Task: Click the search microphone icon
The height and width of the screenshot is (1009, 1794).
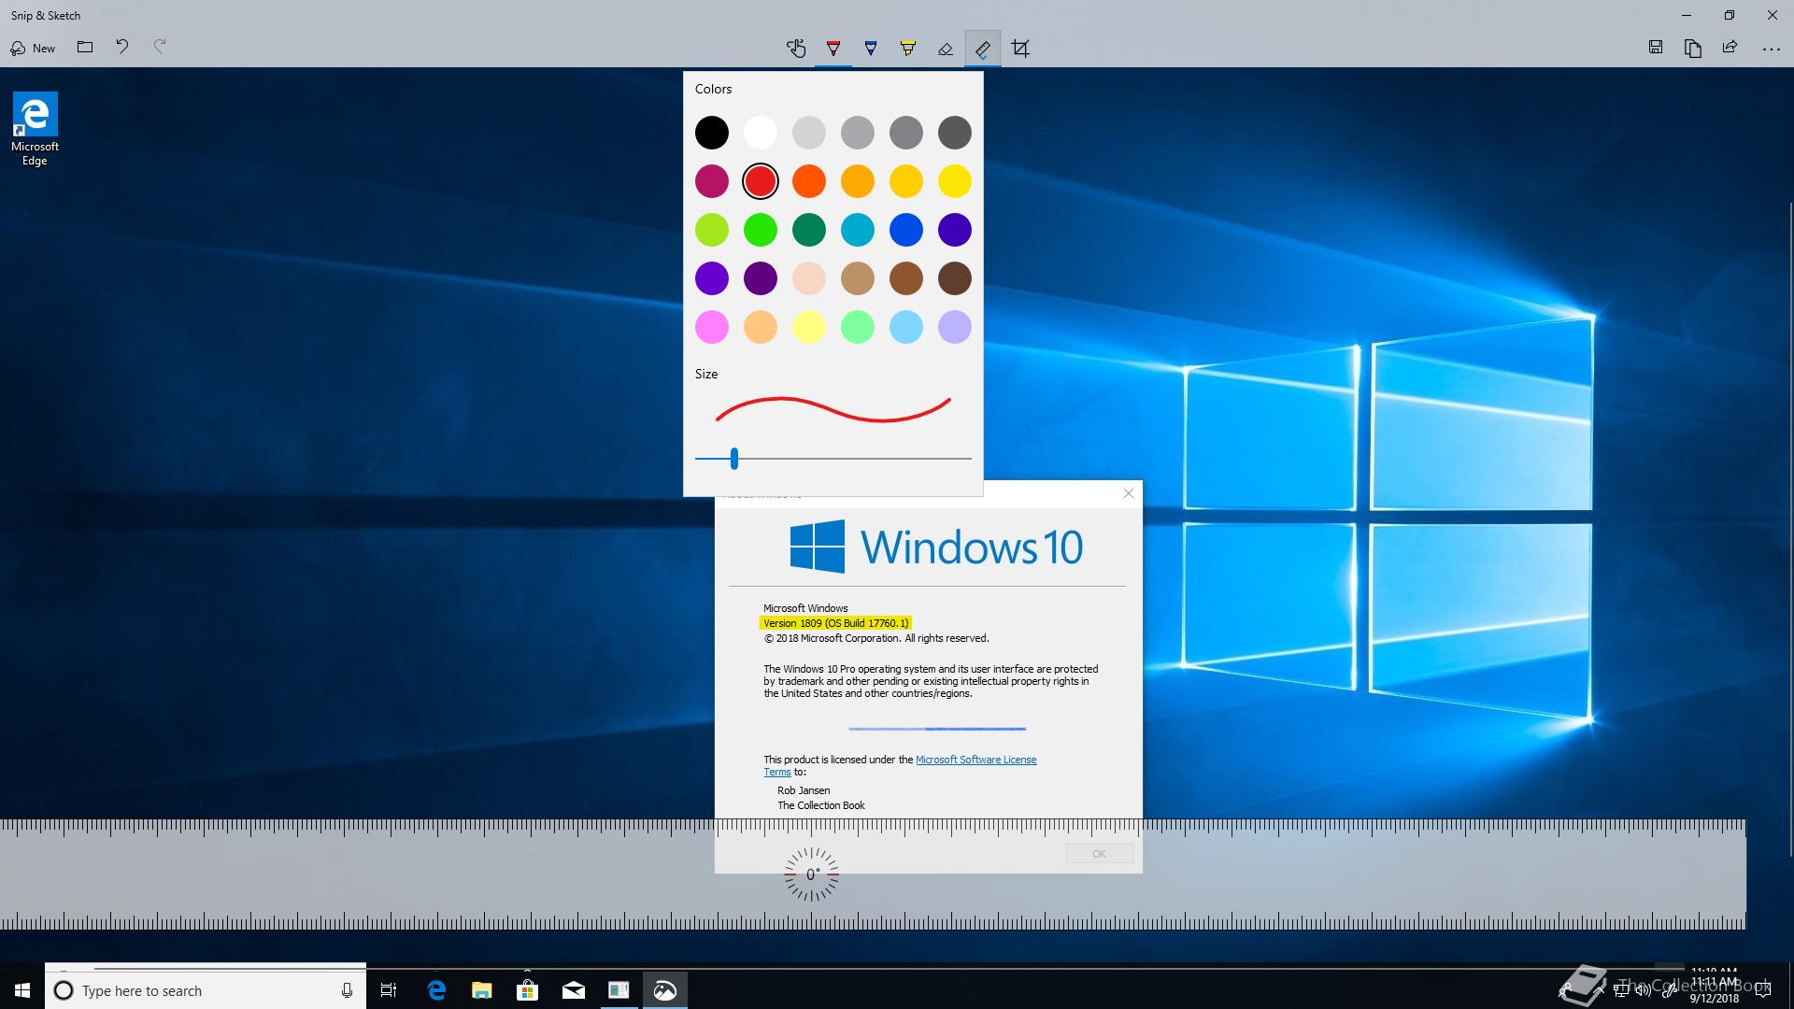Action: 347,990
